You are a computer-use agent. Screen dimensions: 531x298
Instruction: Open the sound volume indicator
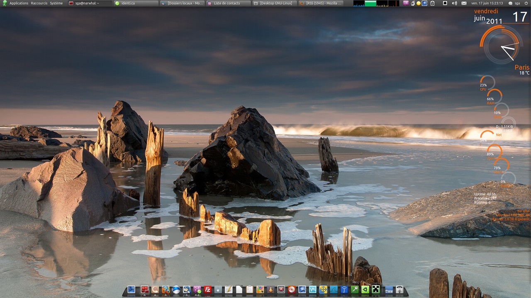[454, 3]
